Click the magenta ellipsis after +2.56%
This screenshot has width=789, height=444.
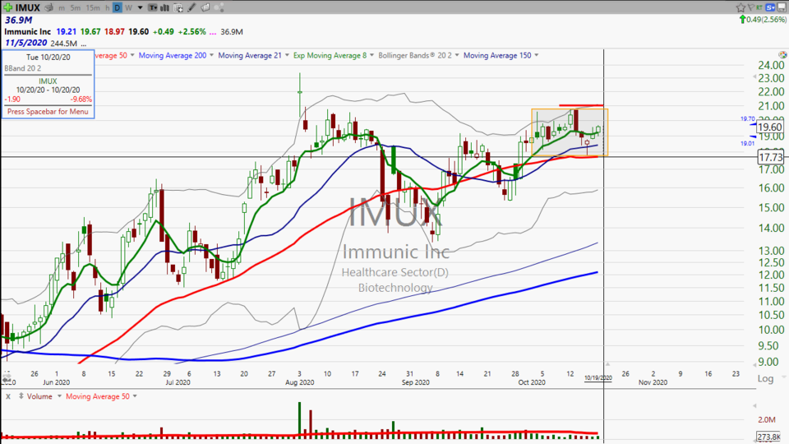[213, 32]
